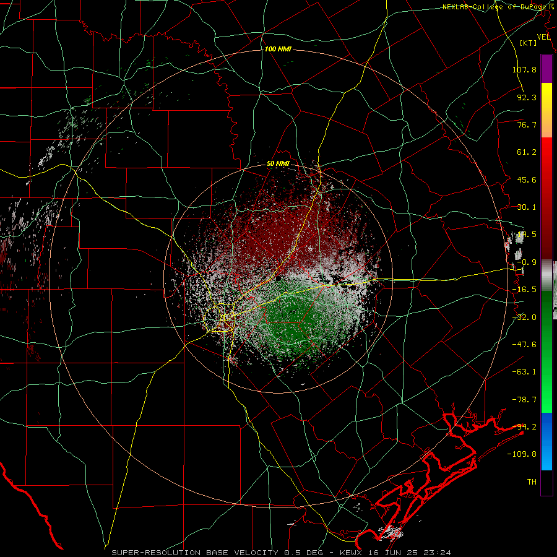Click the -16.5 velocity scale value
This screenshot has width=557, height=557.
(524, 290)
